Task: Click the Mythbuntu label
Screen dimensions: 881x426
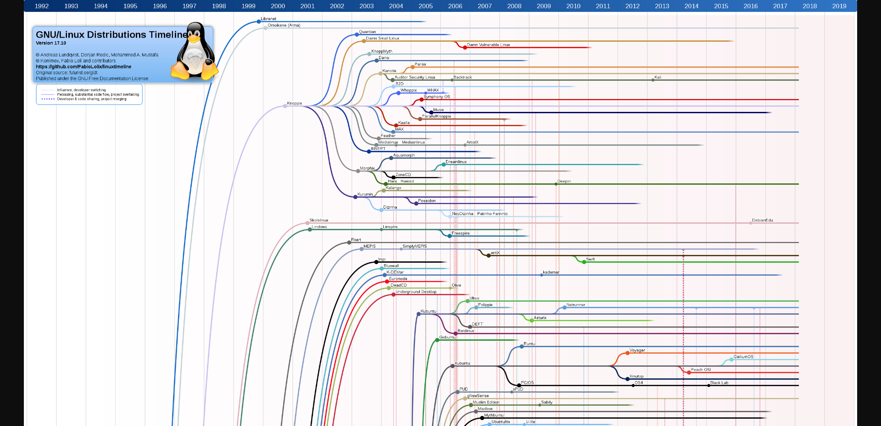Action: [494, 415]
